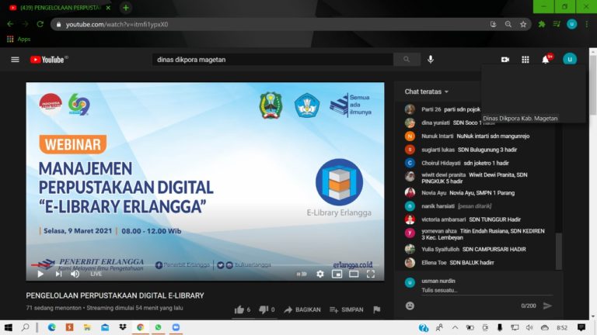597x335 pixels.
Task: Open the chat emoji picker
Action: (x=410, y=306)
